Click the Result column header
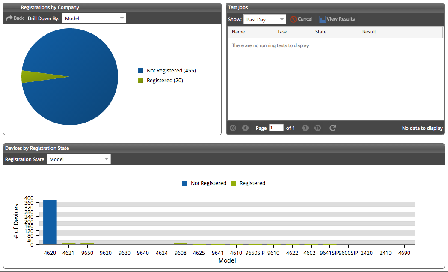 click(369, 32)
